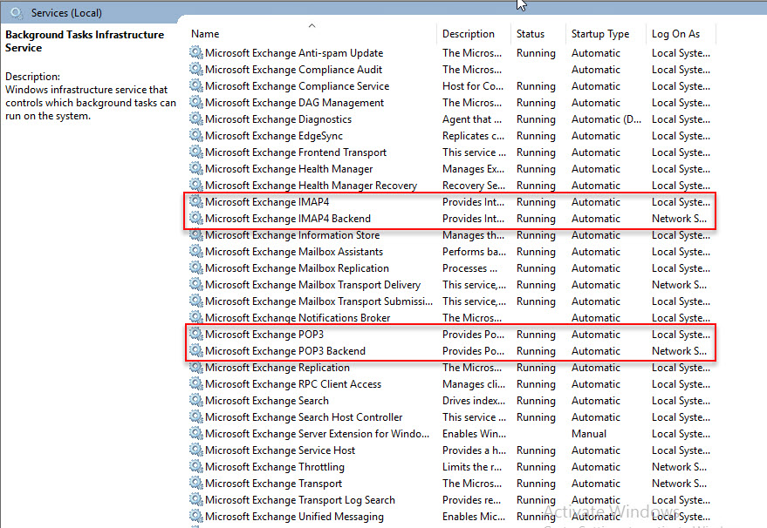Click gear icon of Microsoft Exchange Compliance Audit

pyautogui.click(x=196, y=69)
